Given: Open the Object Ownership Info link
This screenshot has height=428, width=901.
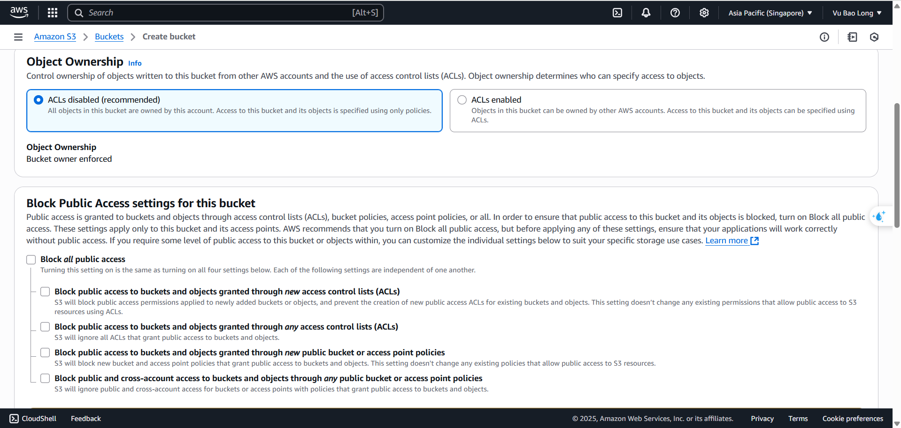Looking at the screenshot, I should tap(135, 63).
